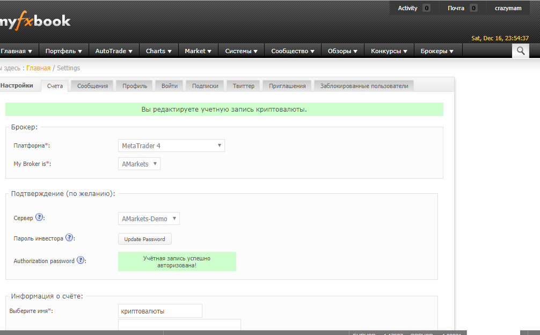
Task: Click the Выберите имя input field
Action: 160,311
